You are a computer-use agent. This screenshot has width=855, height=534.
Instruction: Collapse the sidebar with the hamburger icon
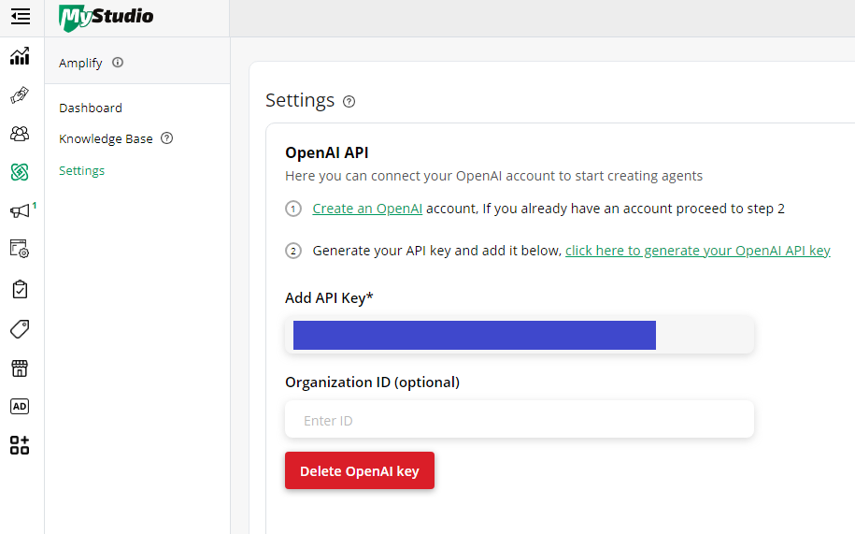tap(21, 16)
